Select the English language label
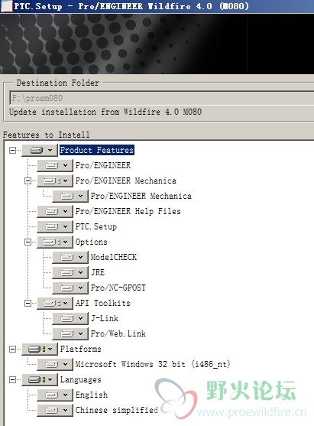This screenshot has width=314, height=426. [x=92, y=395]
